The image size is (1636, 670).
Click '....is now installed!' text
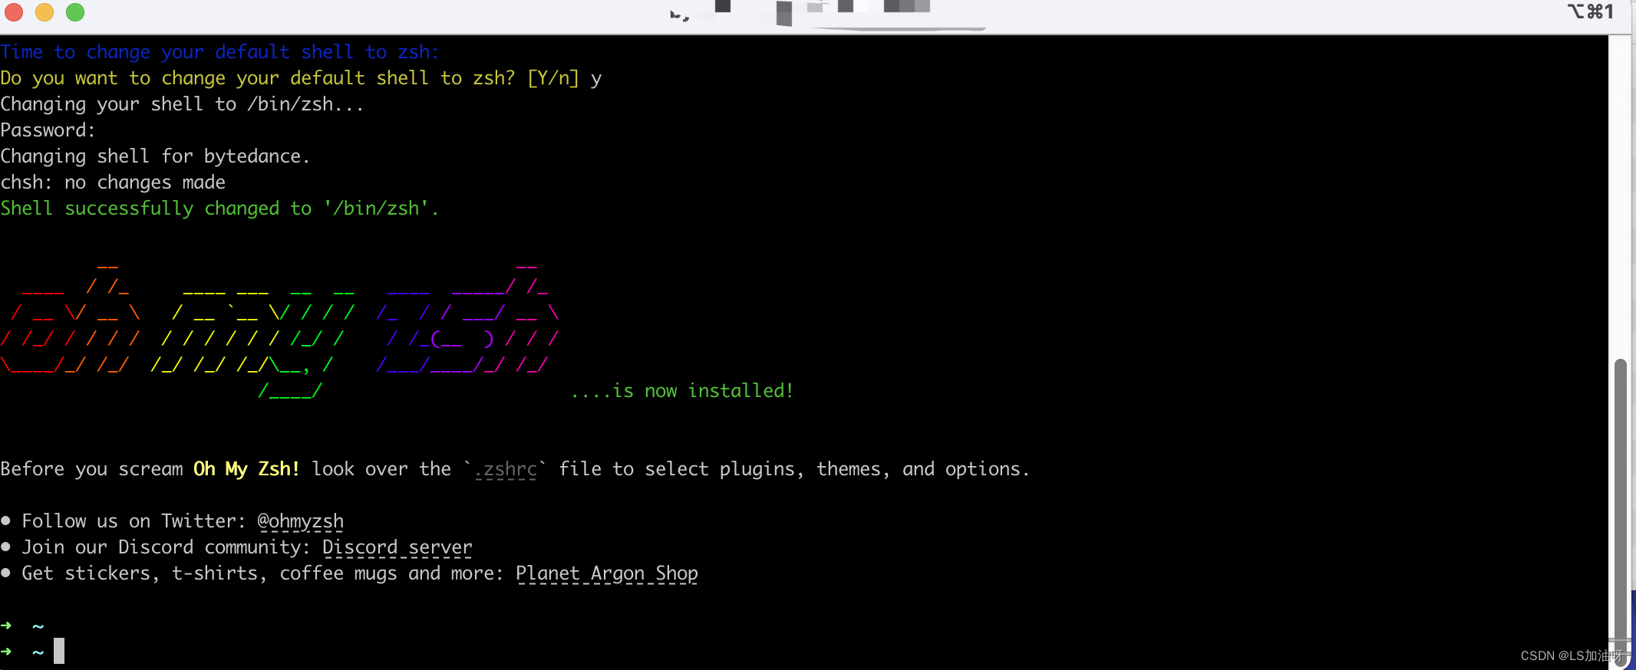click(682, 391)
